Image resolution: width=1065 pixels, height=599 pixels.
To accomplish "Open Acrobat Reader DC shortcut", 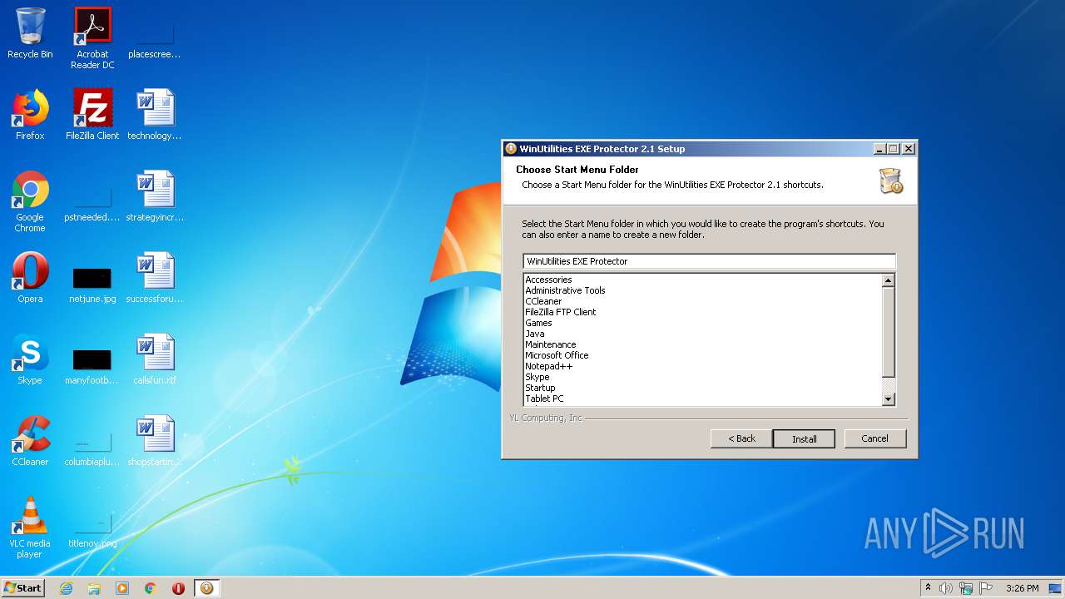I will [x=92, y=38].
